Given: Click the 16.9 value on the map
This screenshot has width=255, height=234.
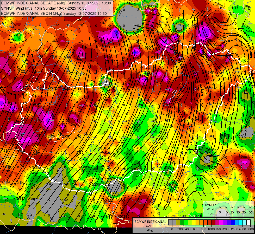Looking at the screenshot, I should (x=52, y=104).
